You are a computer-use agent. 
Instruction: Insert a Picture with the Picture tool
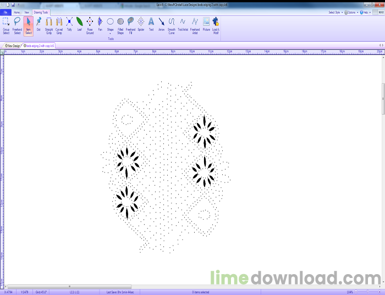pos(206,25)
